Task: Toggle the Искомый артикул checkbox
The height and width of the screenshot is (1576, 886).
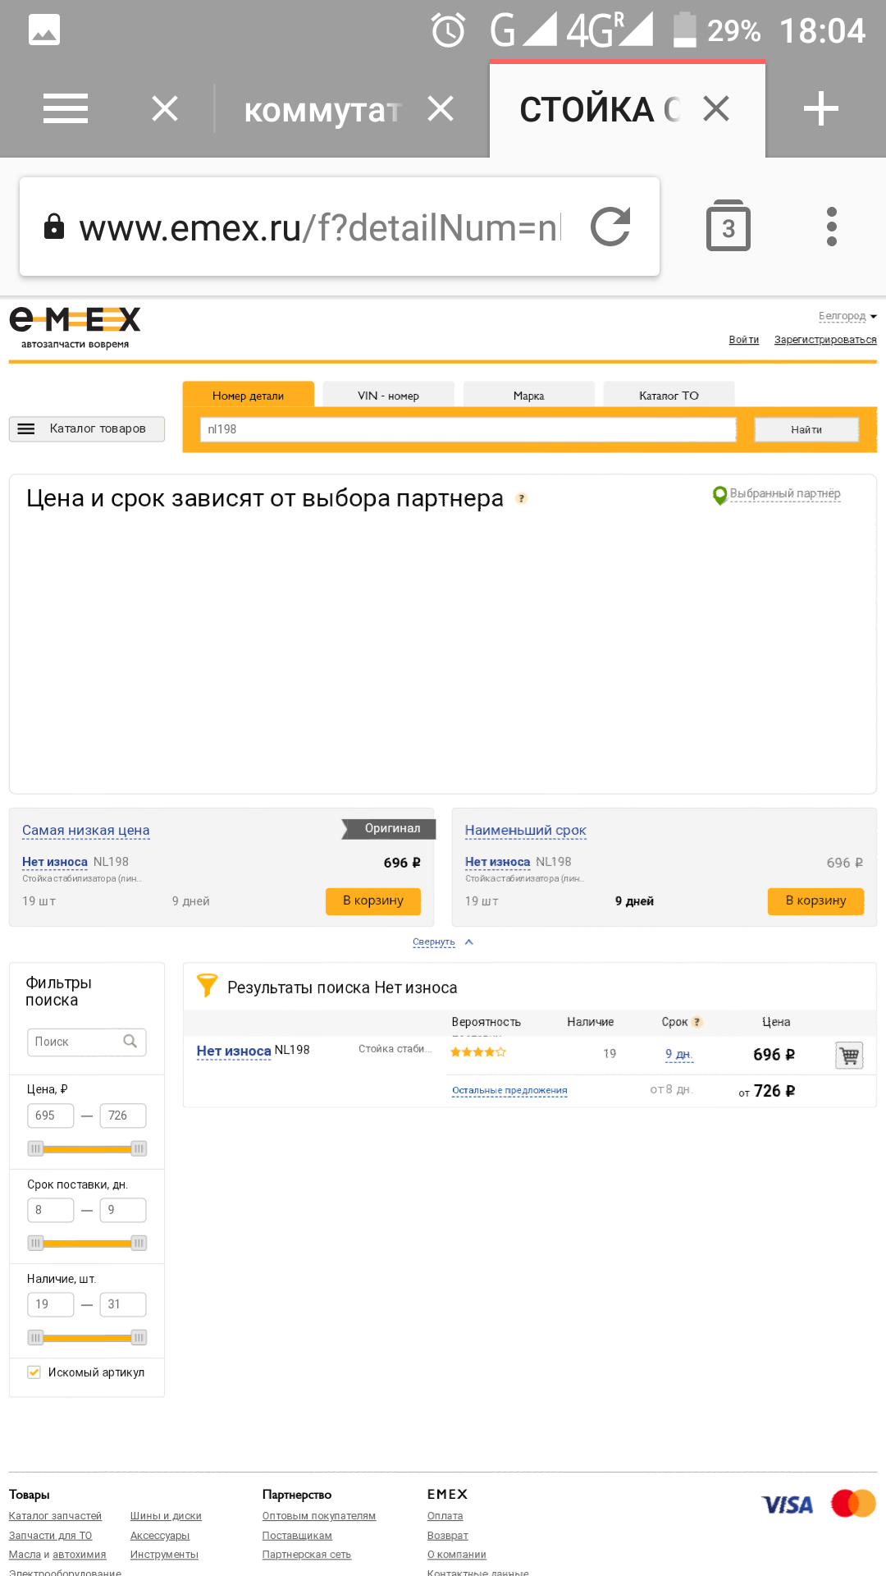Action: (x=34, y=1372)
